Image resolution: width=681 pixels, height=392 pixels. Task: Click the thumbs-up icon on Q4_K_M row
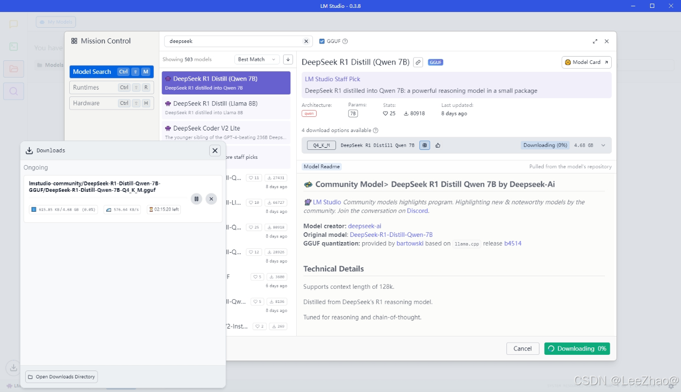pos(438,145)
